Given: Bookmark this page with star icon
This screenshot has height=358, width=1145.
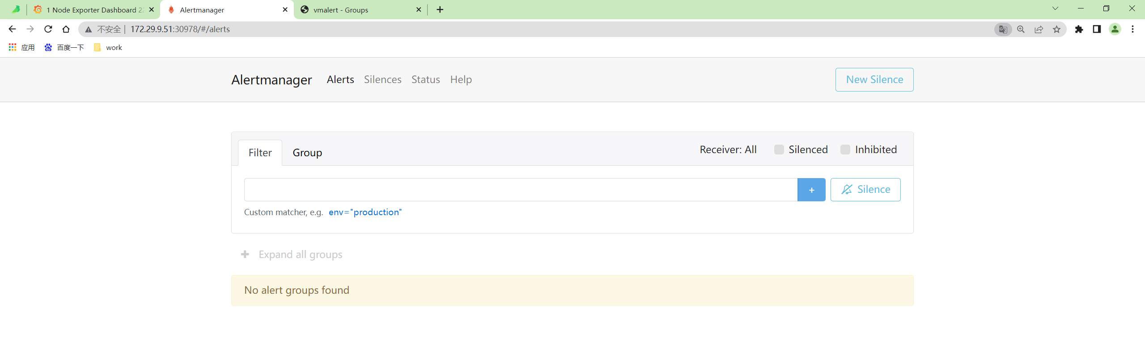Looking at the screenshot, I should [1056, 29].
